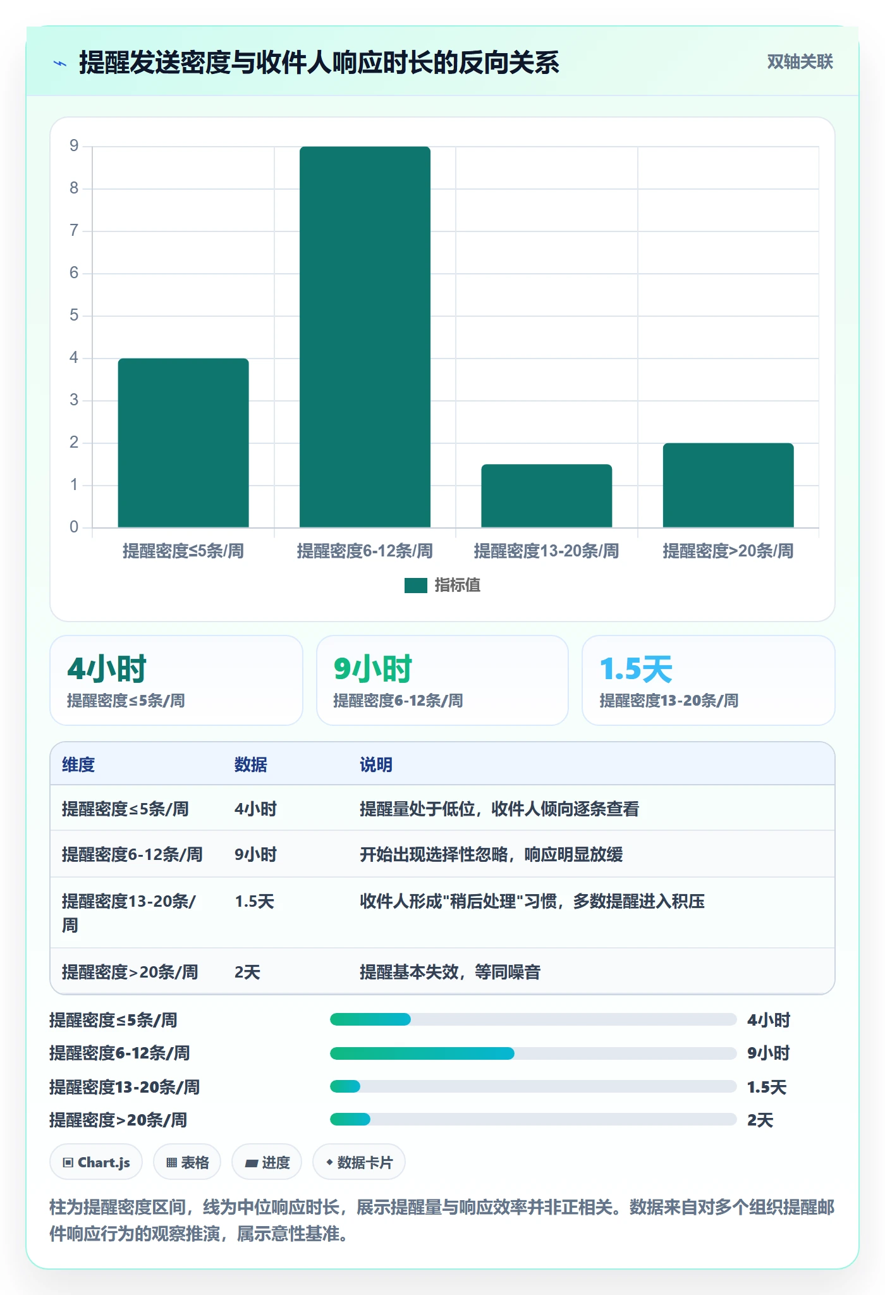
Task: Click the 维度 column header
Action: coord(78,764)
